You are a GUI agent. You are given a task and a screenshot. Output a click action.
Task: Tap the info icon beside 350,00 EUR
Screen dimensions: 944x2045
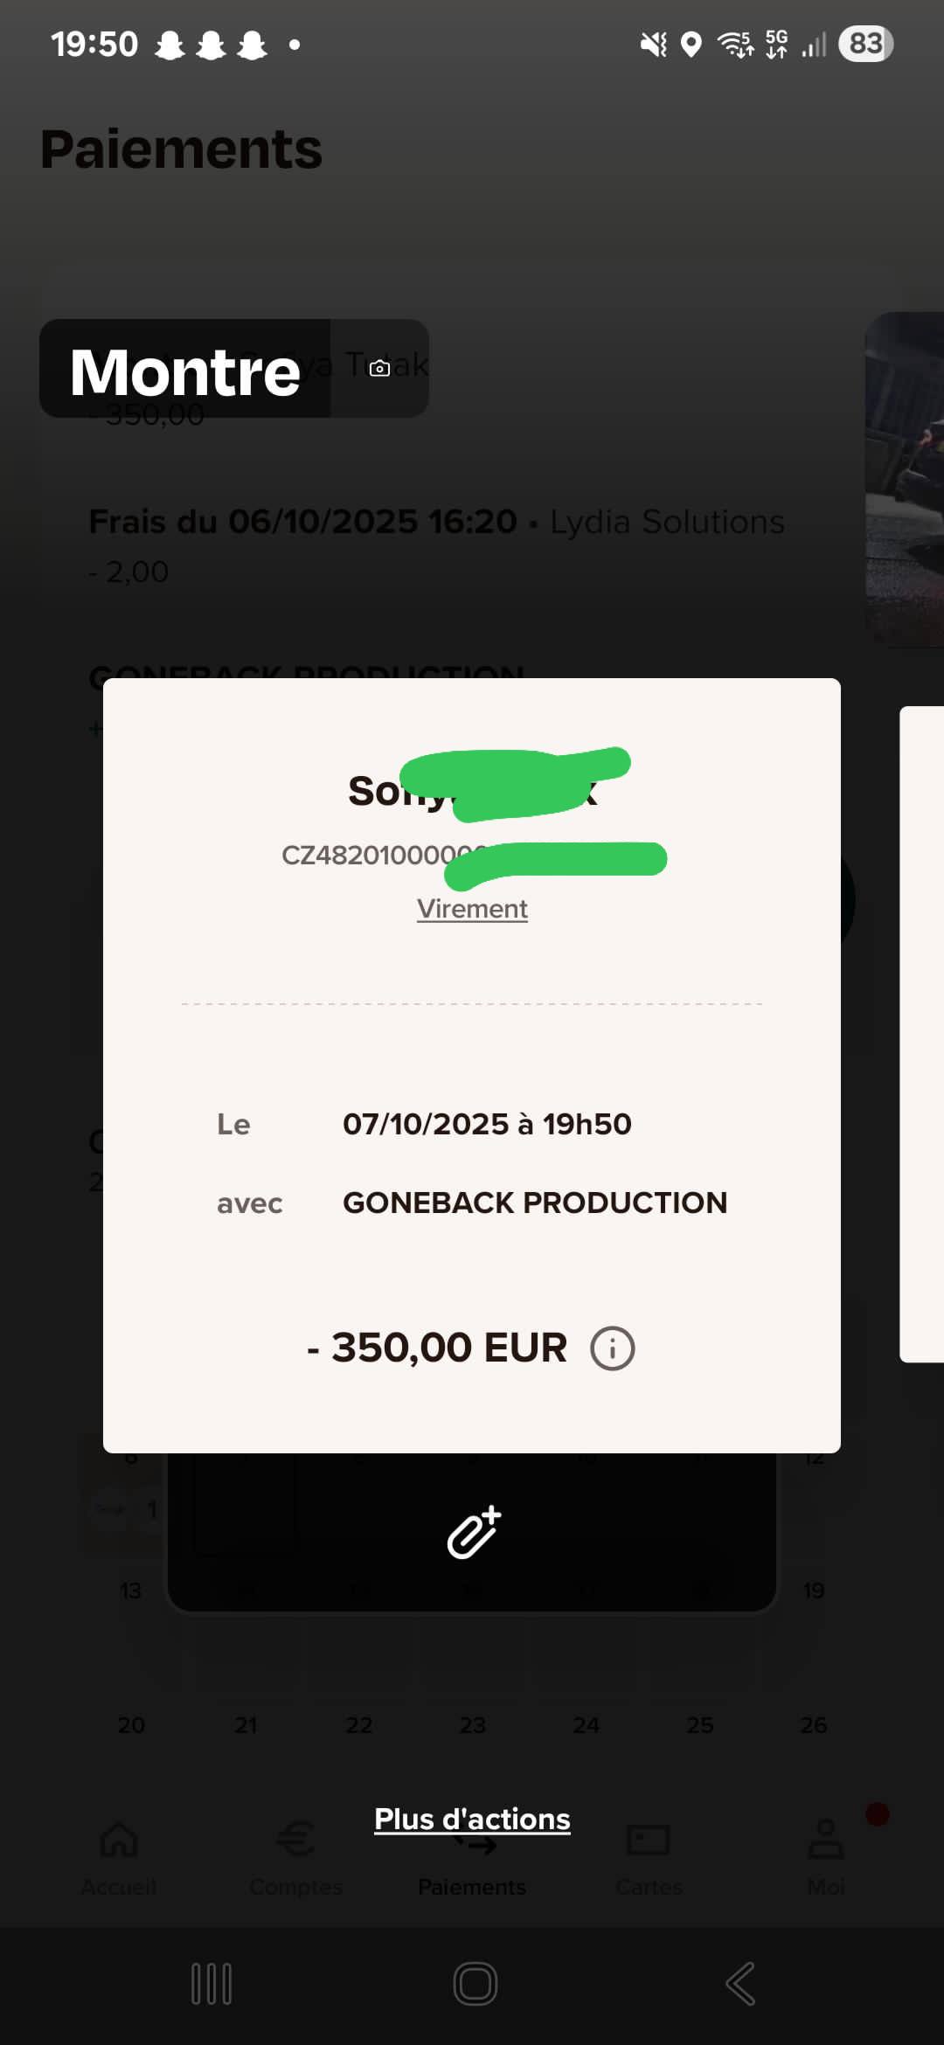click(x=612, y=1348)
